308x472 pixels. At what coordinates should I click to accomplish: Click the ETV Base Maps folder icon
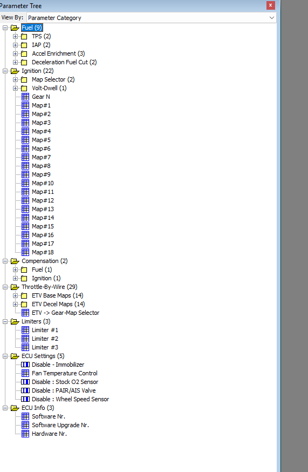pos(24,295)
